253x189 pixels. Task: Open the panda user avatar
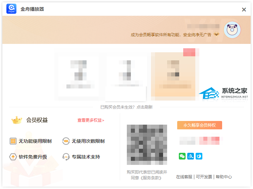[232, 30]
